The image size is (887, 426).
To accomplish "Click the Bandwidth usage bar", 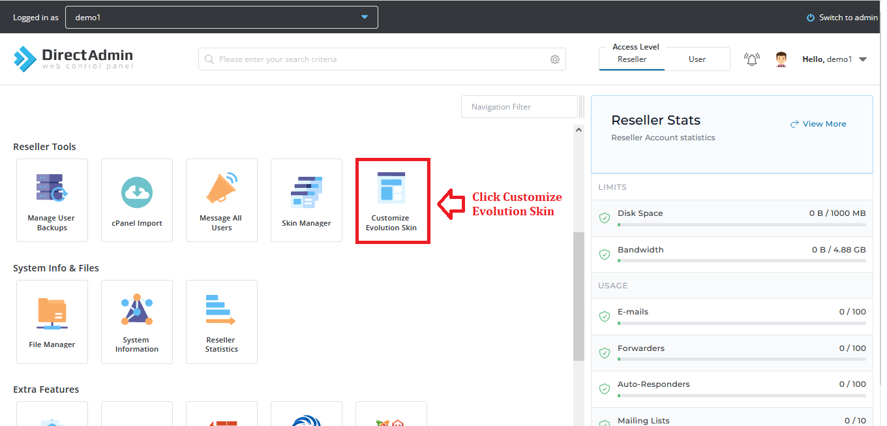I will click(x=742, y=261).
